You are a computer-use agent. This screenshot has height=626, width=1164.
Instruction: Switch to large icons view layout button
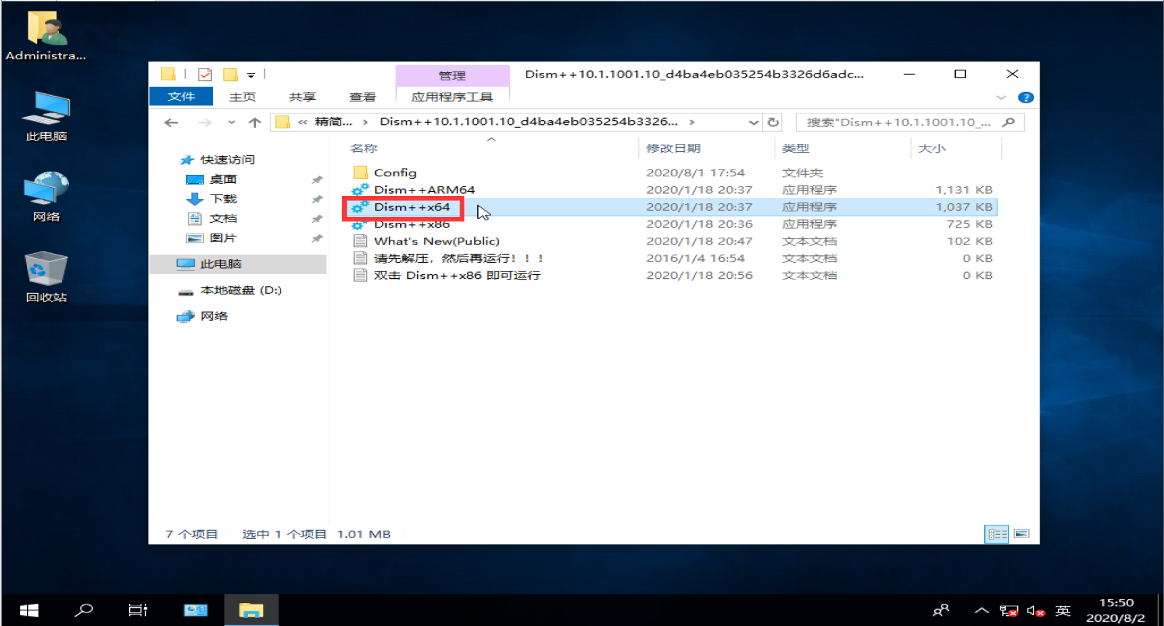click(1021, 534)
